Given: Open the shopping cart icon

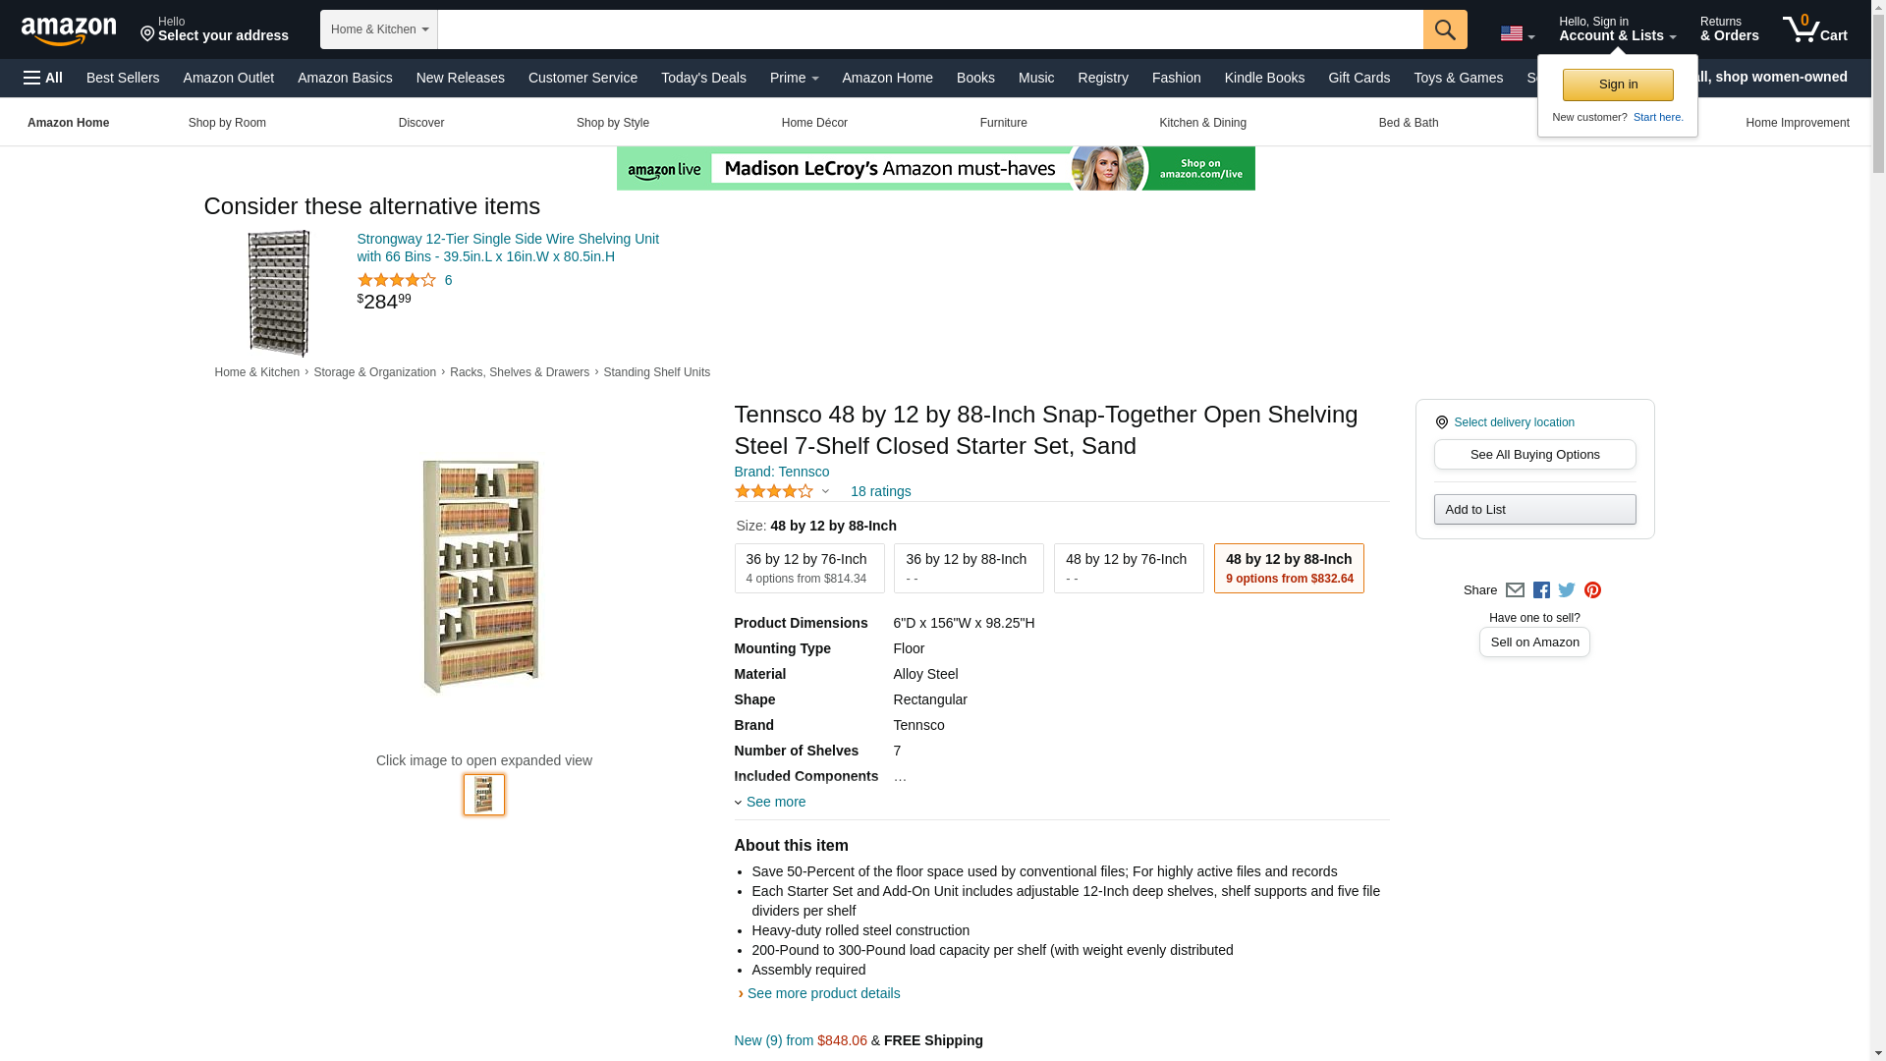Looking at the screenshot, I should (x=1815, y=29).
